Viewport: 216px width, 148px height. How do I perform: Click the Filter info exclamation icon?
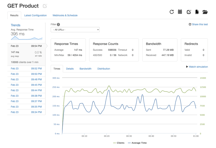click(x=58, y=24)
